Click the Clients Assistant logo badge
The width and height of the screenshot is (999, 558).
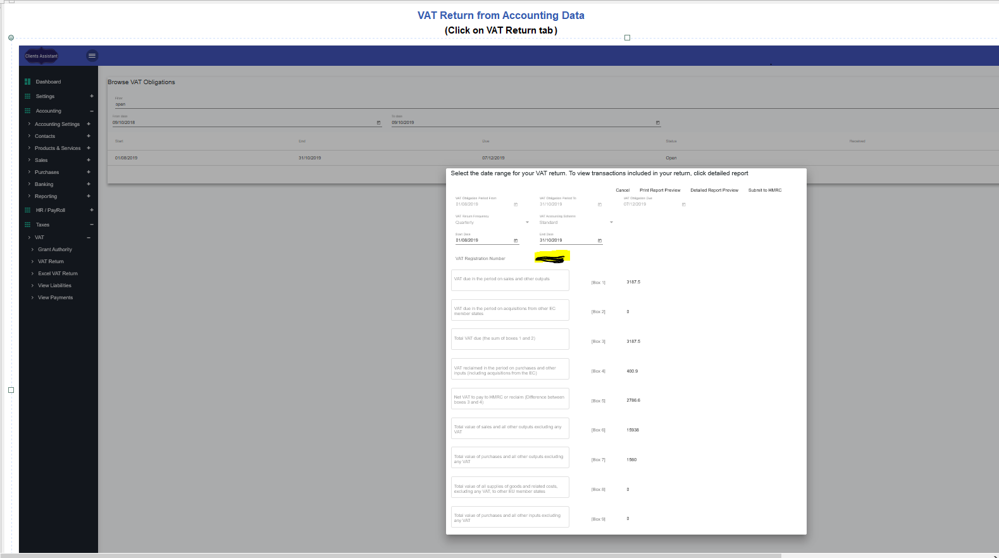[x=41, y=56]
